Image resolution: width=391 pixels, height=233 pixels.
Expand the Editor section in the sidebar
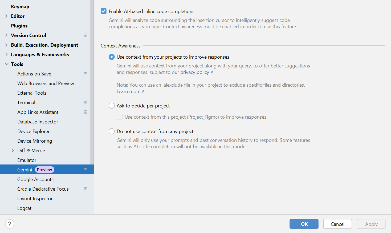pyautogui.click(x=6, y=16)
